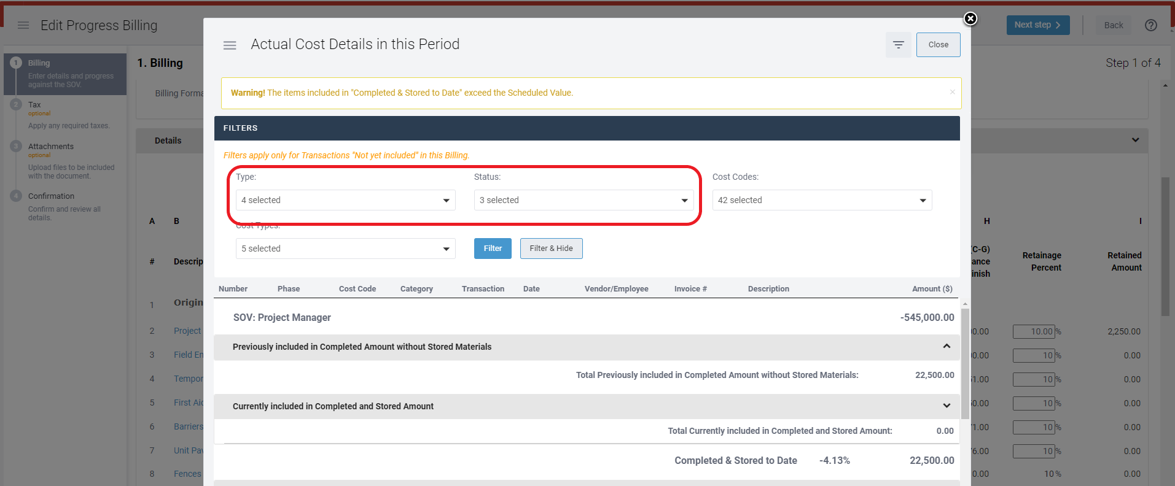Dismiss the warning banner X
This screenshot has width=1175, height=486.
(952, 92)
